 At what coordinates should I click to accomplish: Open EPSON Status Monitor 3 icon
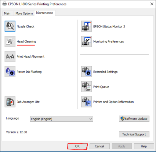click(87, 26)
